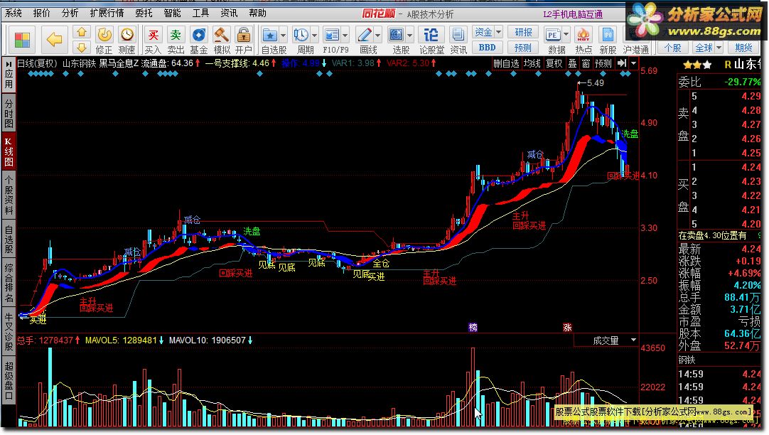Screen dimensions: 769x435
Task: Click the BBD button
Action: click(487, 48)
